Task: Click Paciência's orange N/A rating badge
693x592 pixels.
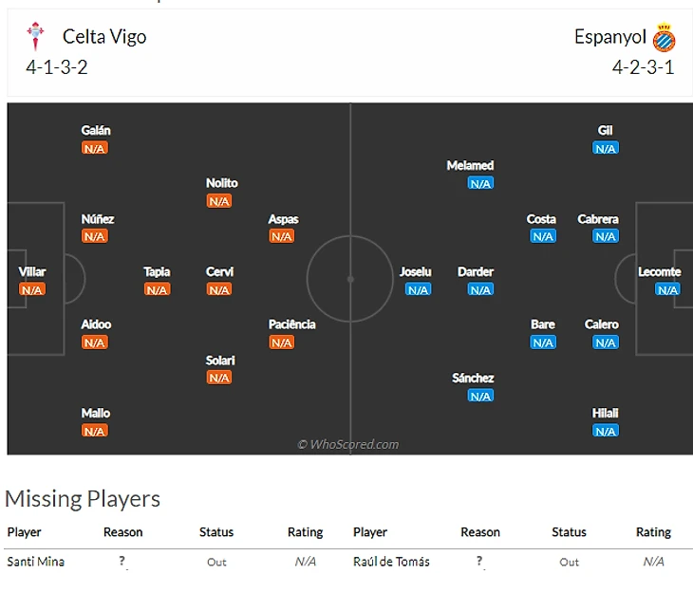Action: tap(282, 342)
